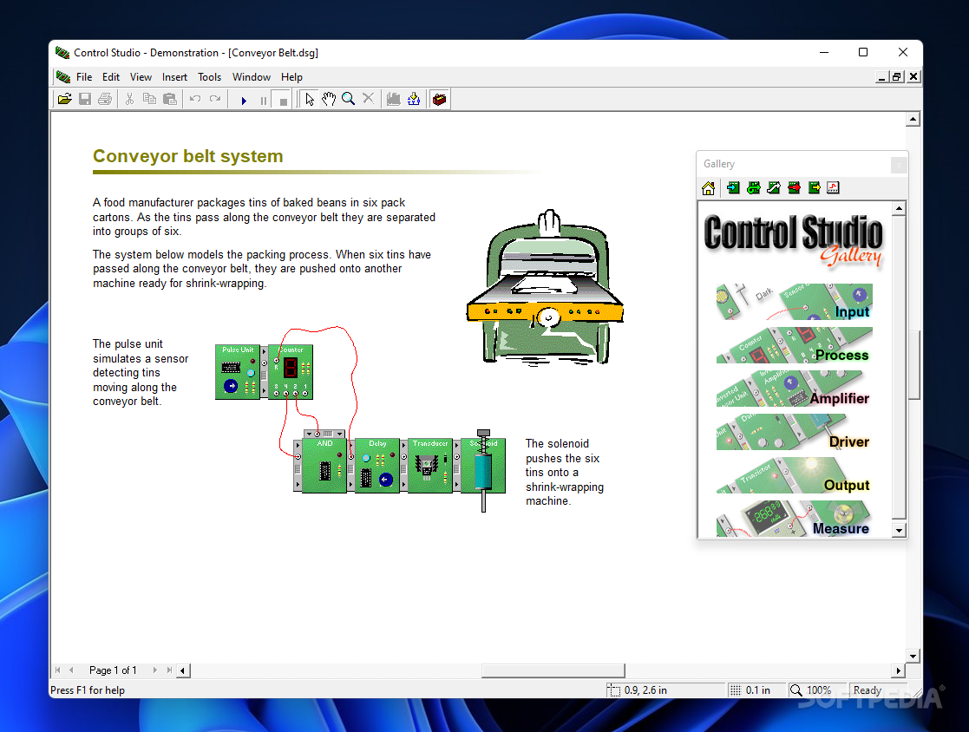Select the arrow pointer tool
Screen dimensions: 969x732
pyautogui.click(x=309, y=99)
